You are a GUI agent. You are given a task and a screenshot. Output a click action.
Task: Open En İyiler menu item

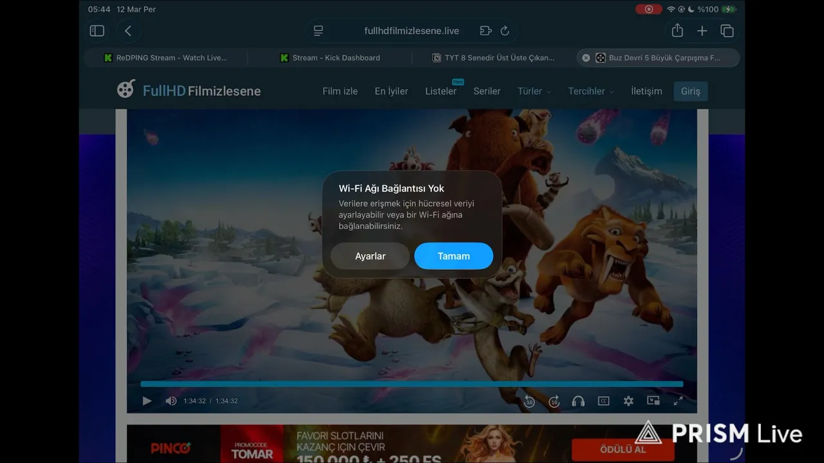[x=391, y=91]
